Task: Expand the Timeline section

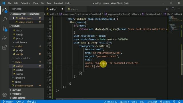Action: coord(26,94)
